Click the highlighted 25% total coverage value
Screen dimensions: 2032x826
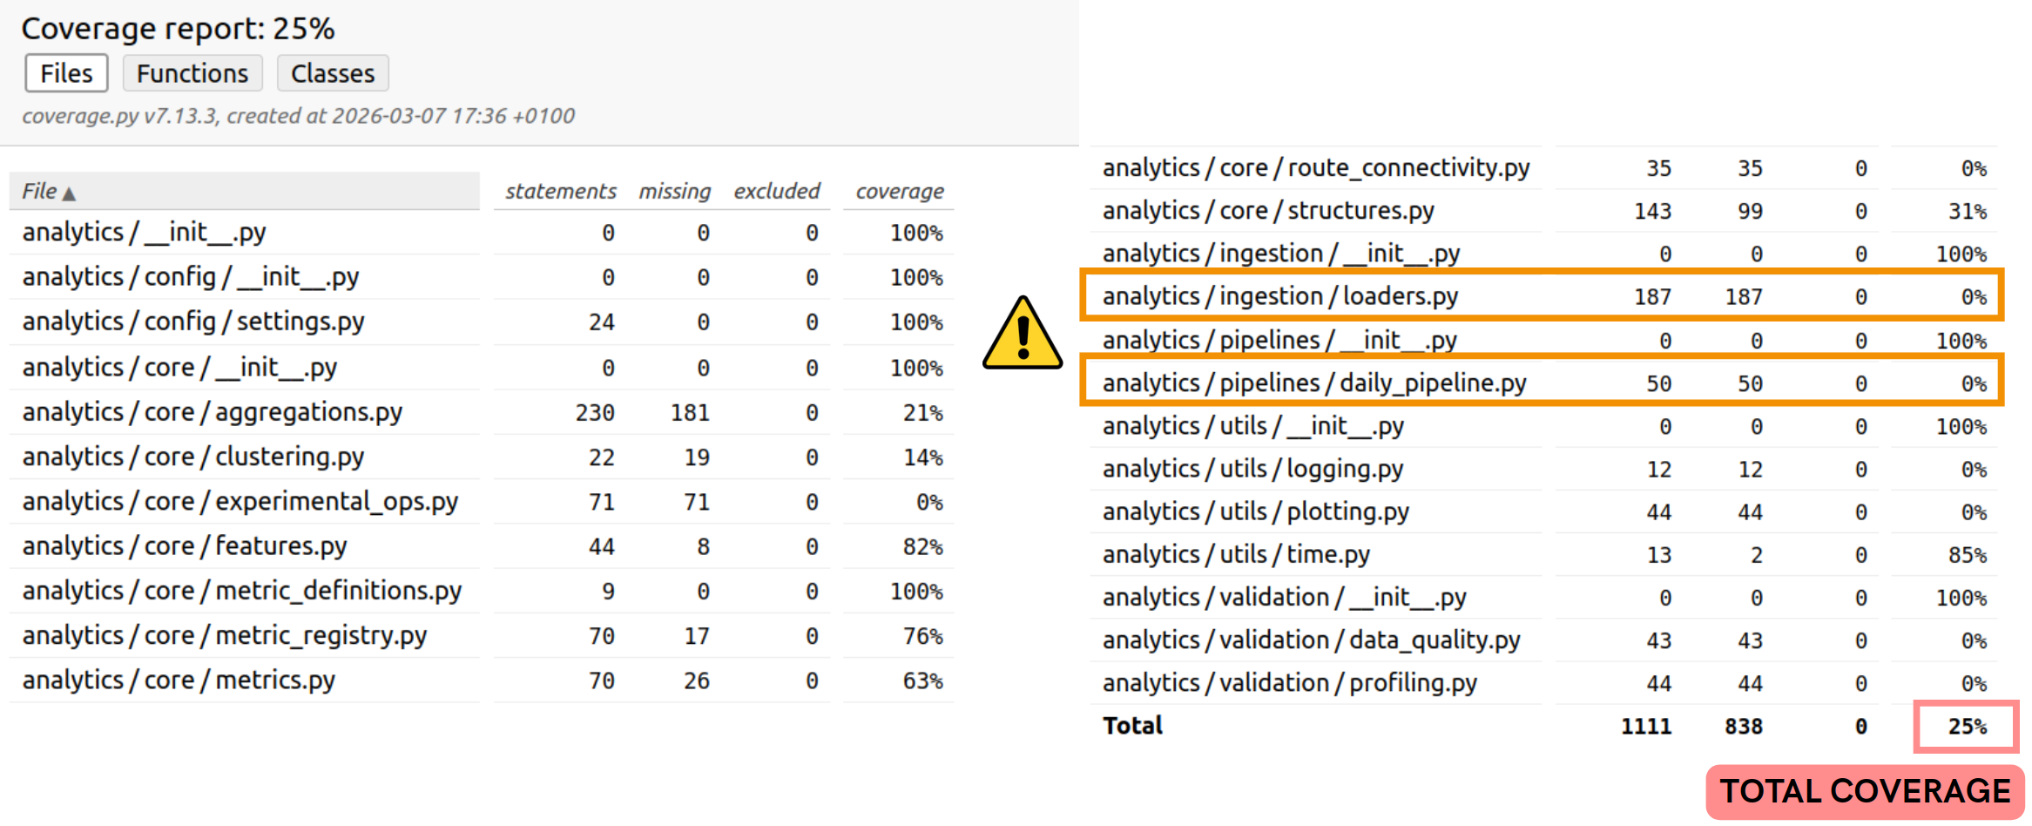click(x=1965, y=726)
